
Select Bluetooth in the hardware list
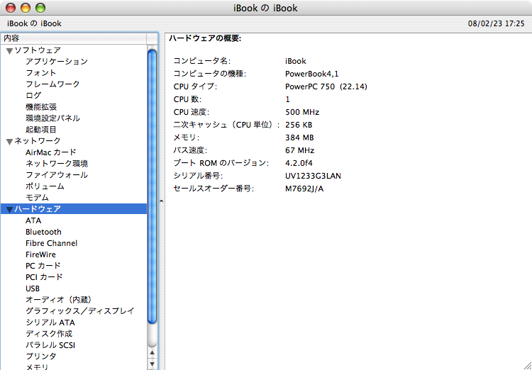click(x=43, y=232)
